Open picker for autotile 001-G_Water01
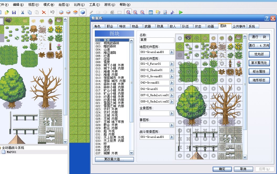277x174 pixels. pos(171,64)
